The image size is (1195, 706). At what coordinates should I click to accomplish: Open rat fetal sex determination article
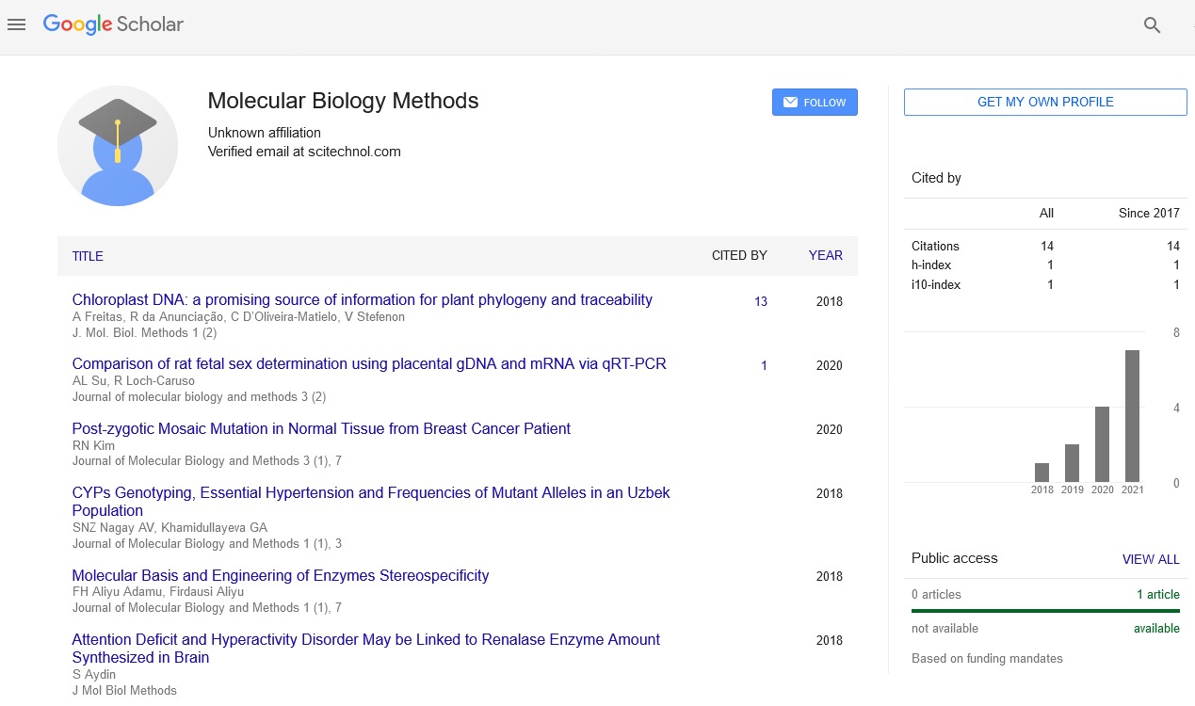coord(369,363)
